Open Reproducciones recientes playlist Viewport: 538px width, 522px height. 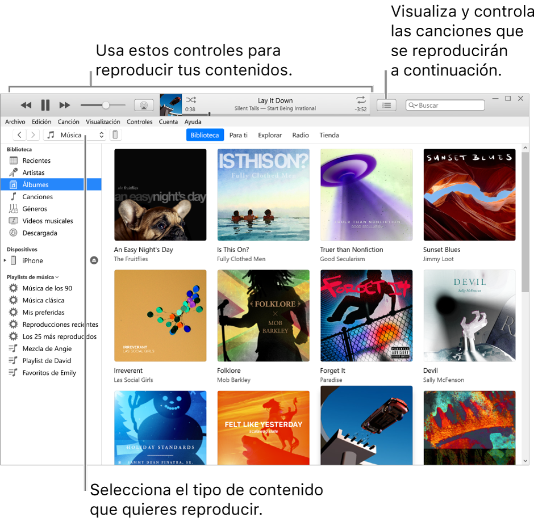[x=51, y=324]
